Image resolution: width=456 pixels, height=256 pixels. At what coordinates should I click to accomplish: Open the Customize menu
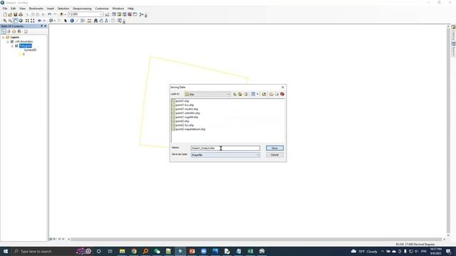click(x=102, y=9)
